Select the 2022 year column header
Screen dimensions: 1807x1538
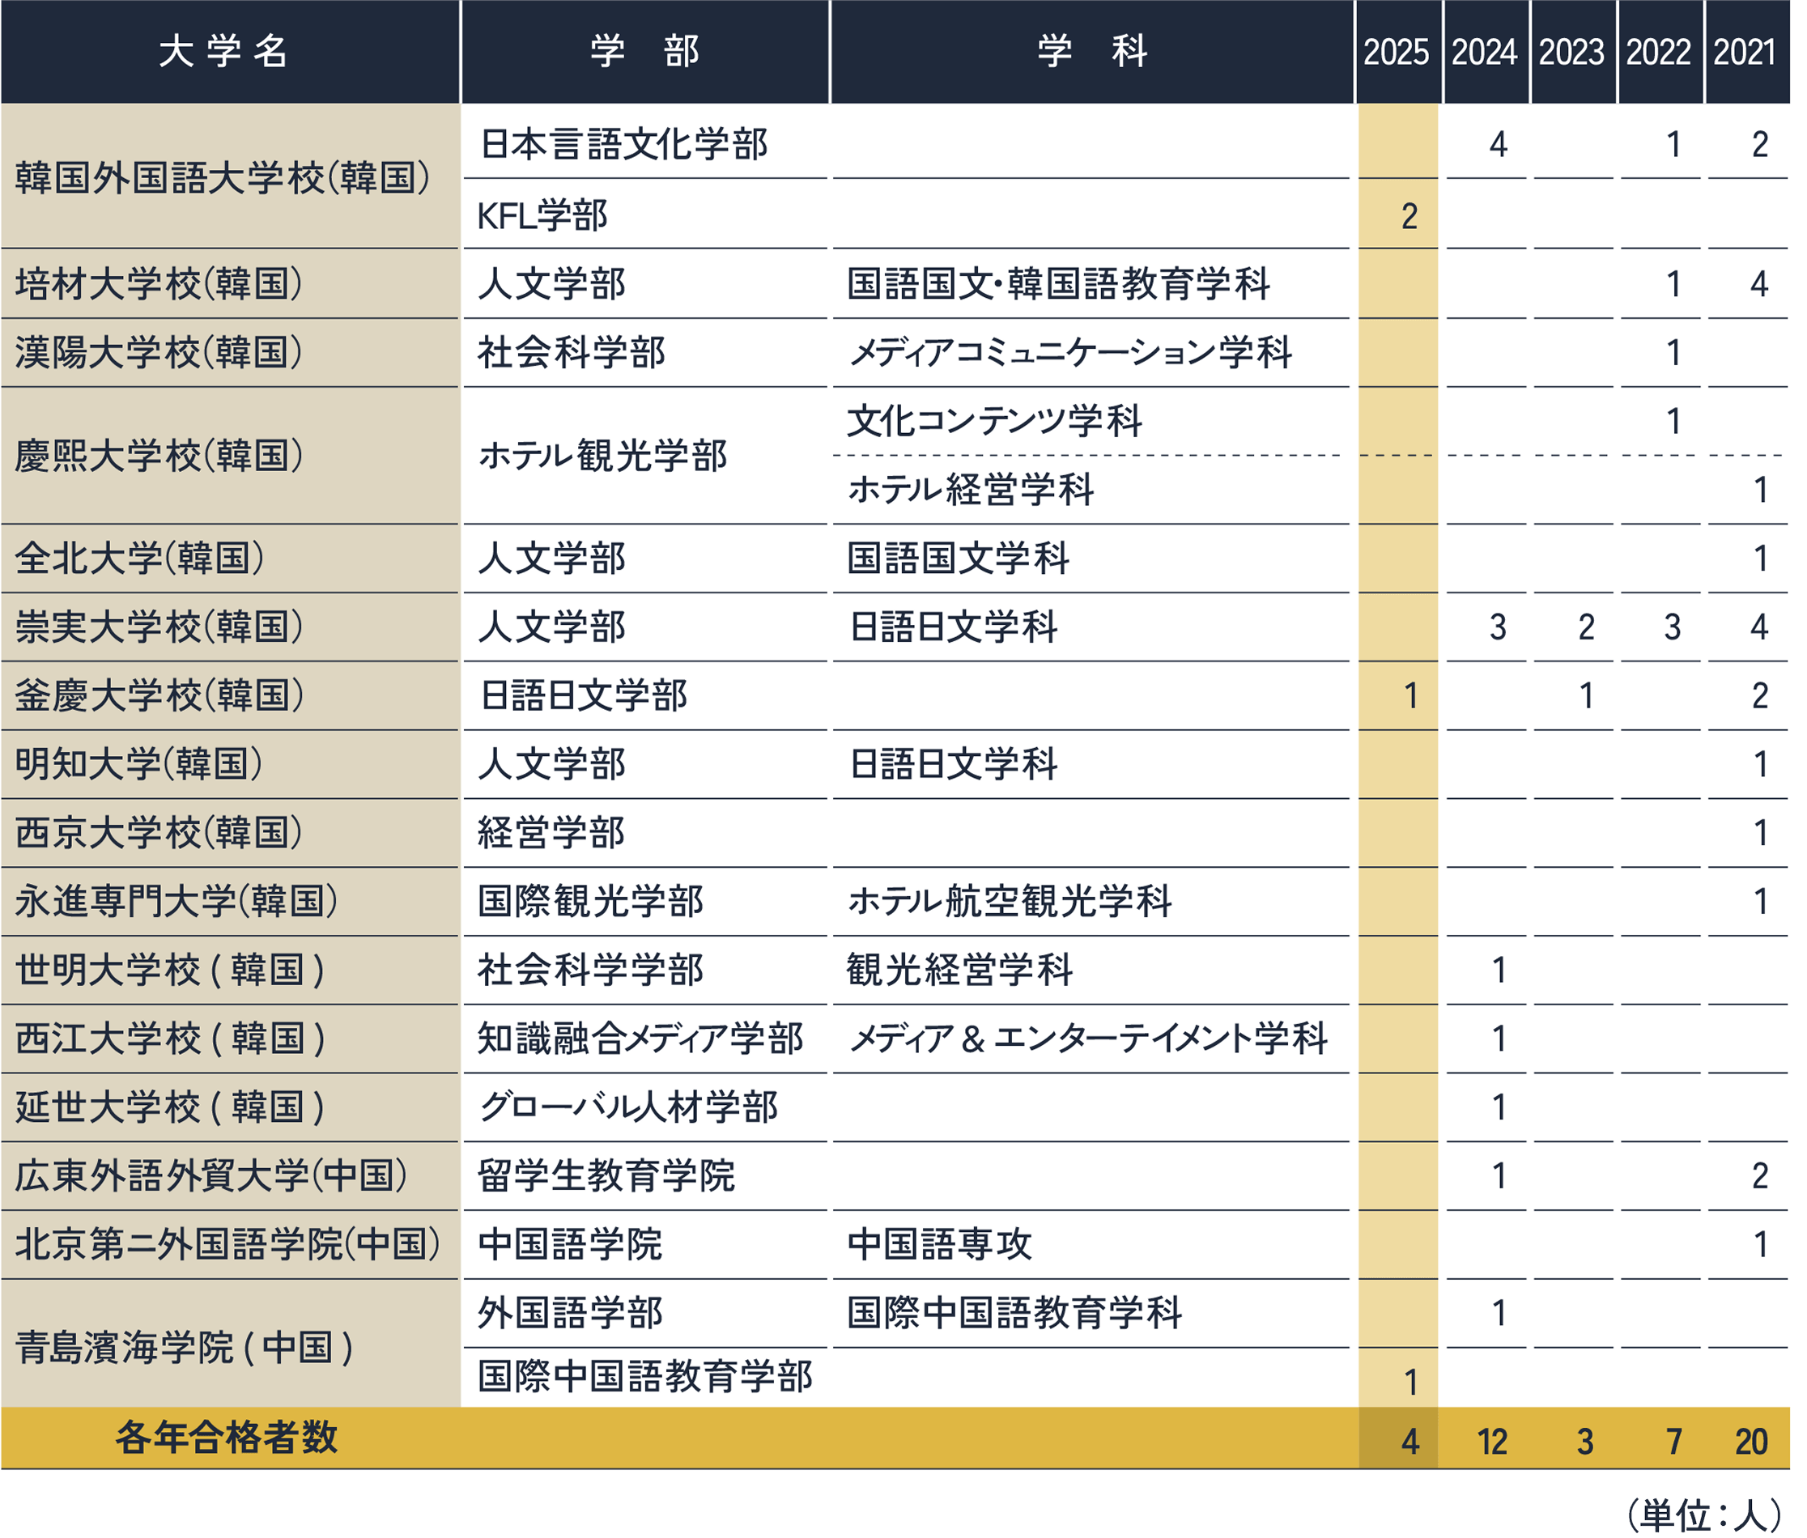[x=1659, y=53]
